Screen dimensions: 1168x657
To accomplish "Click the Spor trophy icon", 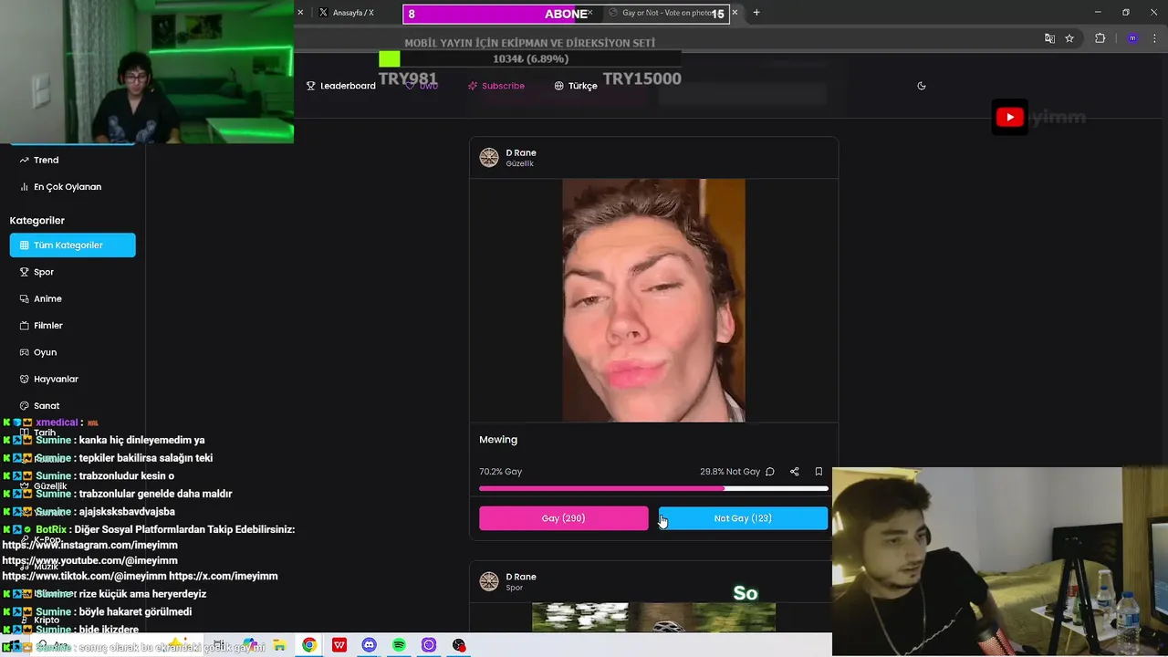I will tap(25, 272).
